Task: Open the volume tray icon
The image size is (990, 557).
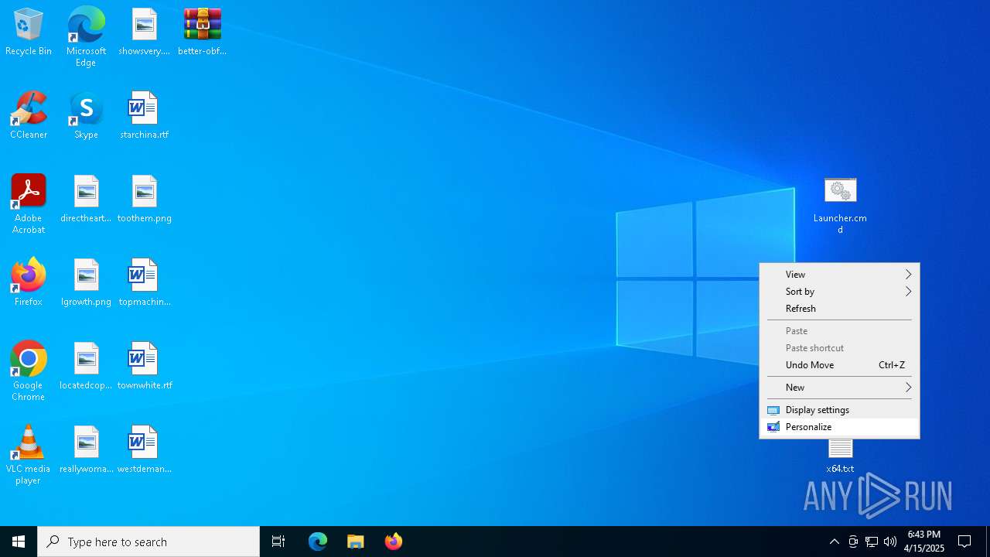Action: (890, 542)
